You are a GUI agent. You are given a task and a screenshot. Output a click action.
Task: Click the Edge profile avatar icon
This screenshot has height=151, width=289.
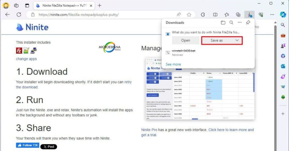(6, 6)
